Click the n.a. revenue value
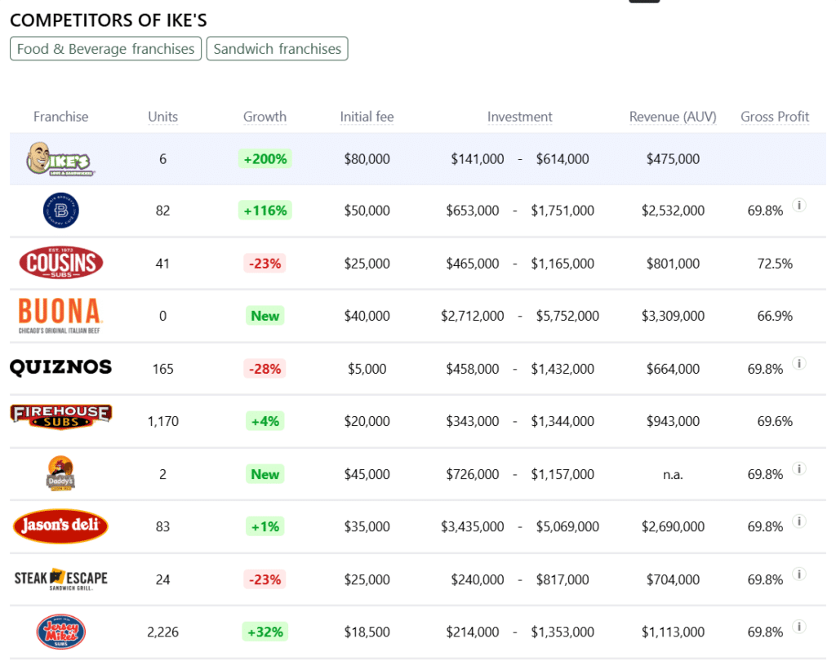The width and height of the screenshot is (836, 661). point(673,474)
